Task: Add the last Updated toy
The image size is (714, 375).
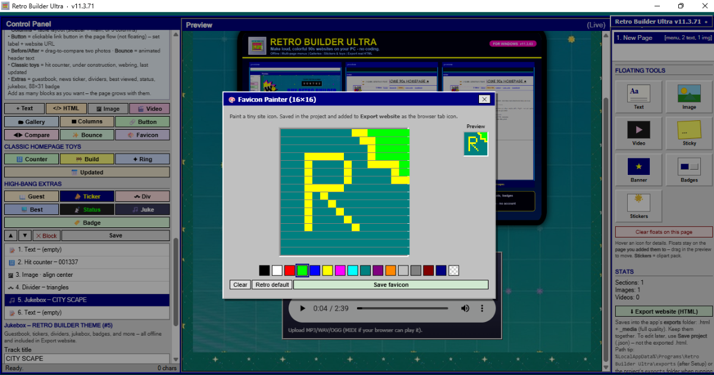Action: (x=87, y=172)
